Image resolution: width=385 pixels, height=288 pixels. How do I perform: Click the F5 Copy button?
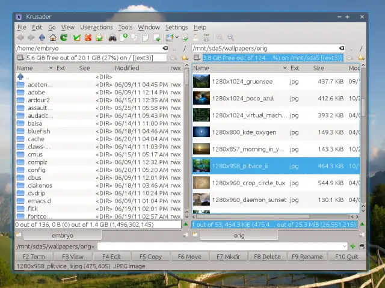tap(150, 257)
